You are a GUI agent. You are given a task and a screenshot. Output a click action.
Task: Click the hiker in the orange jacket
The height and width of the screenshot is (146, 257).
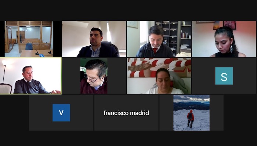[x=191, y=119]
